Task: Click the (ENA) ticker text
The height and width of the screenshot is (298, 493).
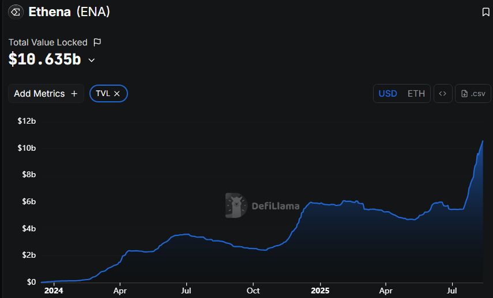Action: pos(93,12)
